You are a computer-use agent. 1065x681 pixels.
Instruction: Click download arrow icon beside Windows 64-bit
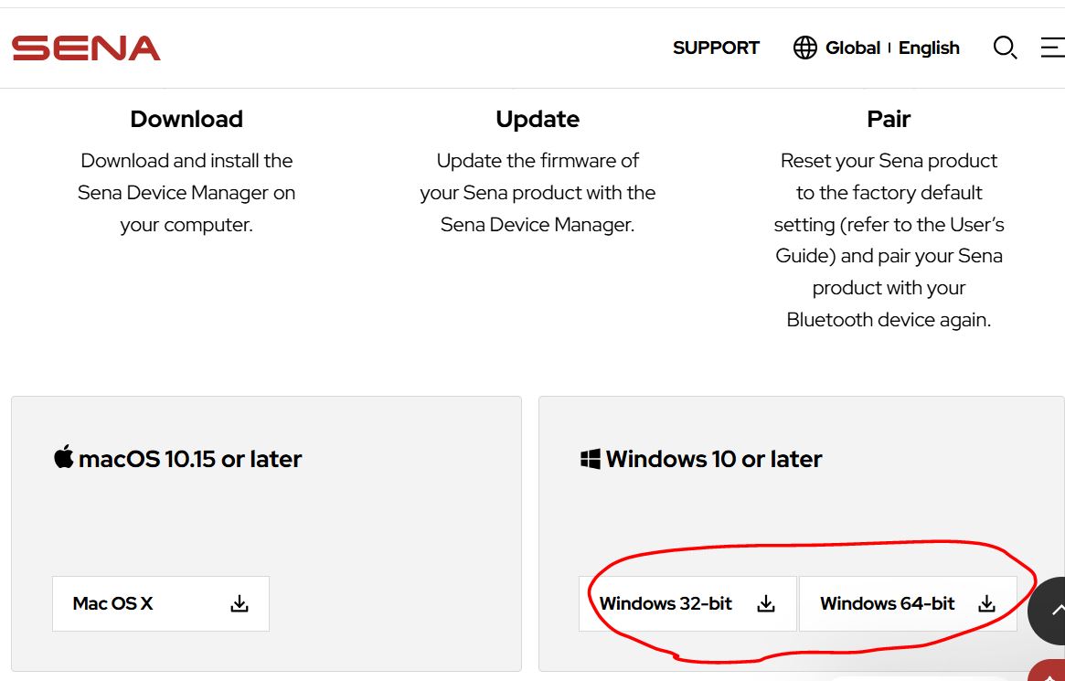pyautogui.click(x=986, y=603)
